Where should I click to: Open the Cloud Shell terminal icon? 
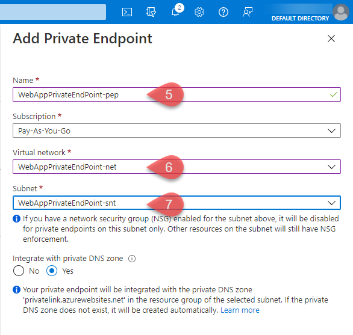(x=127, y=12)
